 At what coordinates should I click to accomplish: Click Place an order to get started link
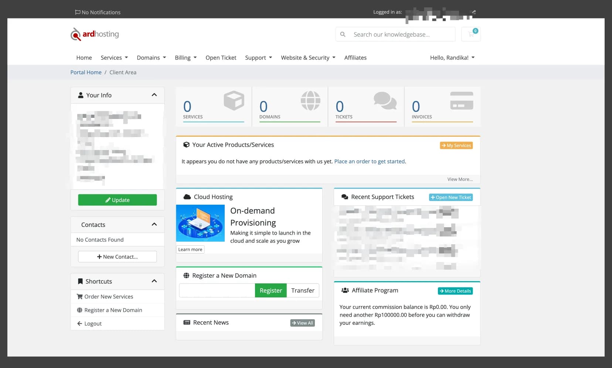tap(370, 161)
